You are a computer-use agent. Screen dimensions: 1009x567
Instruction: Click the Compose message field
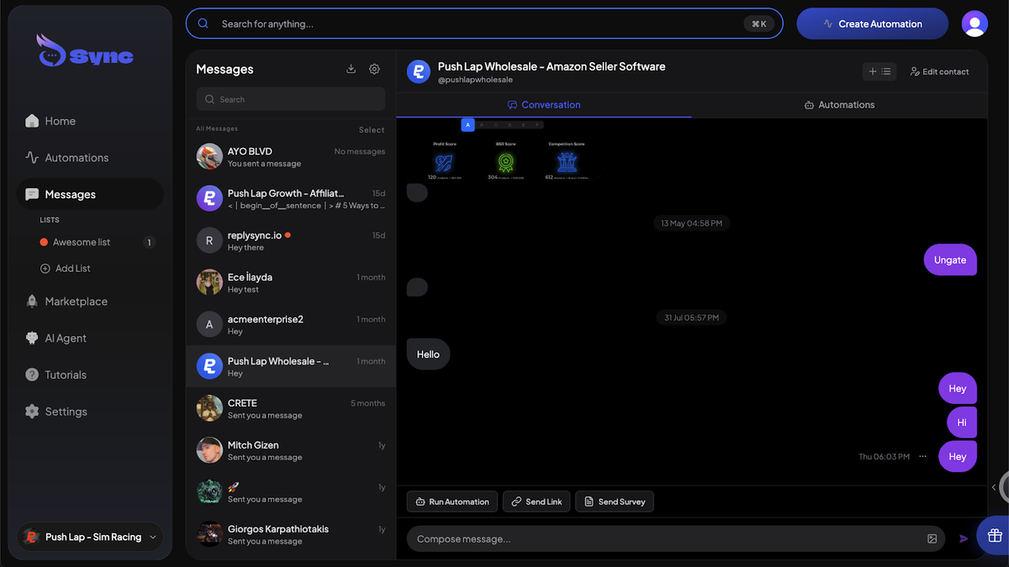589,538
